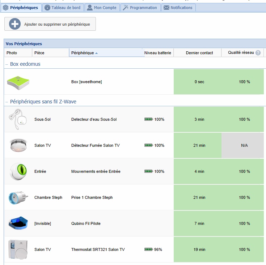Sort by Niveau batterie column header

tap(158, 53)
